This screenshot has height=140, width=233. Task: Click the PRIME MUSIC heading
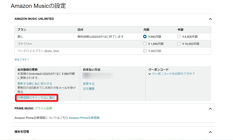coord(24,108)
